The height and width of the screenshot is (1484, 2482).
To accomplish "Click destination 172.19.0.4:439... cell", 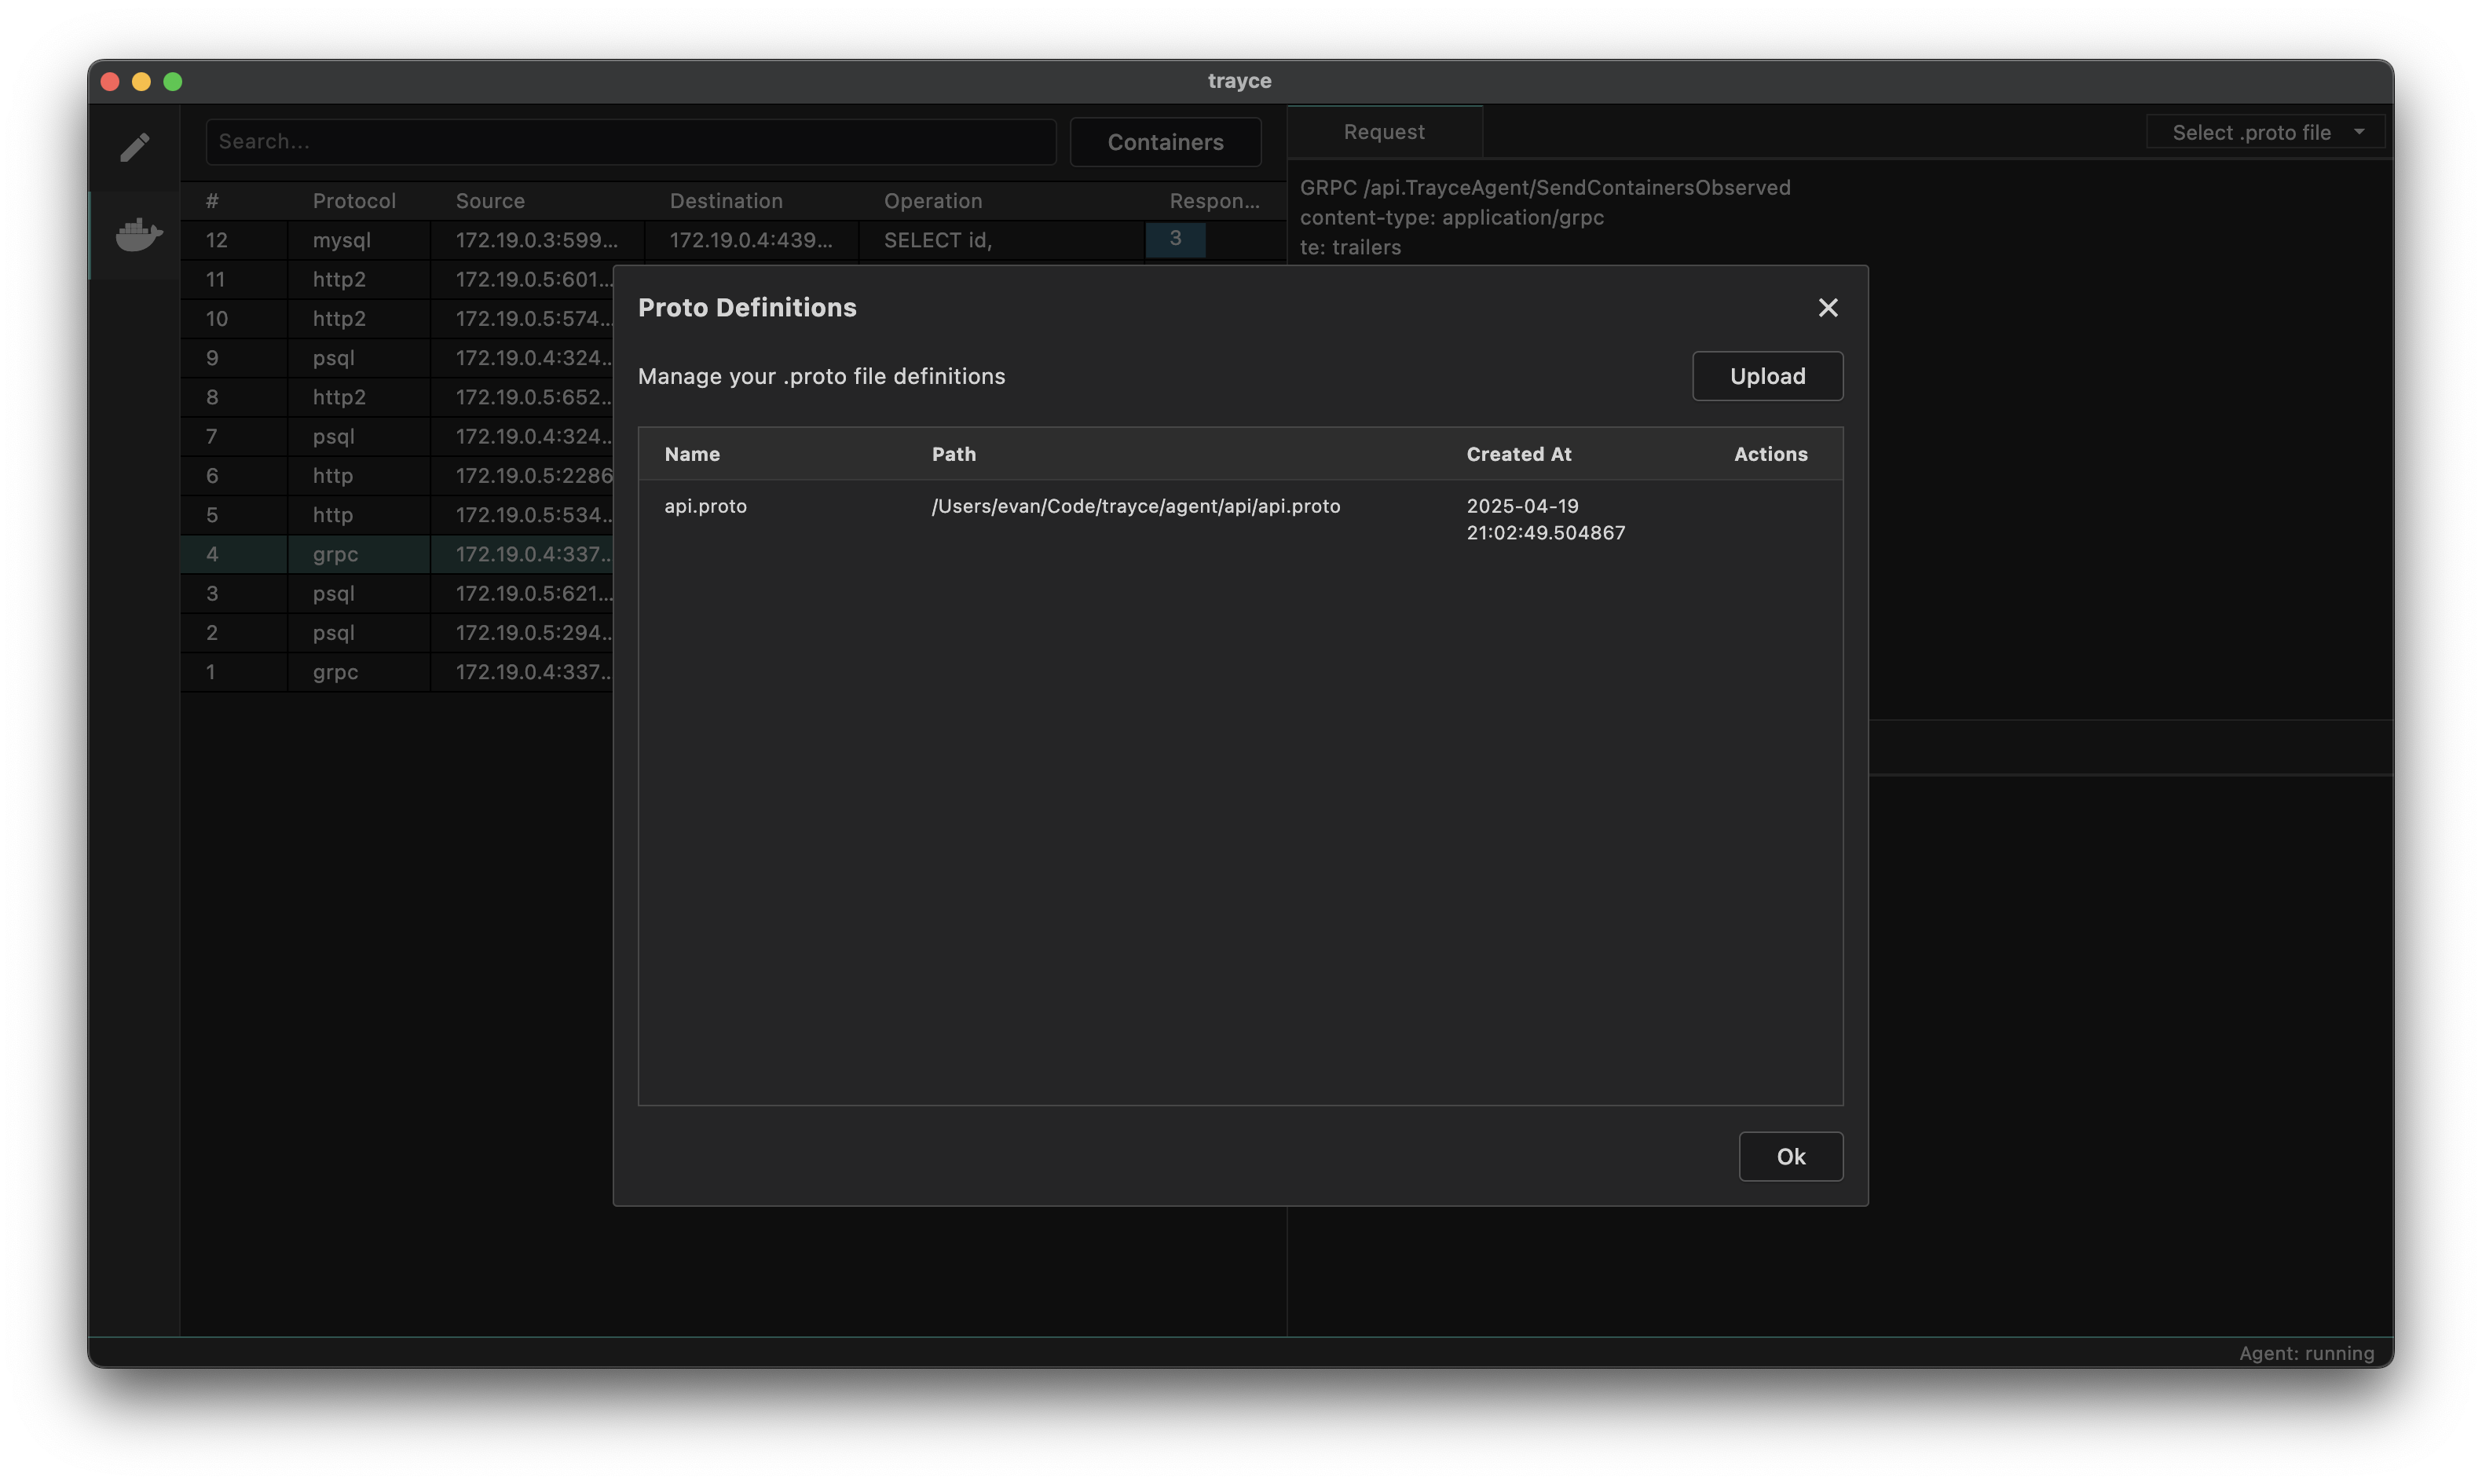I will [x=750, y=240].
